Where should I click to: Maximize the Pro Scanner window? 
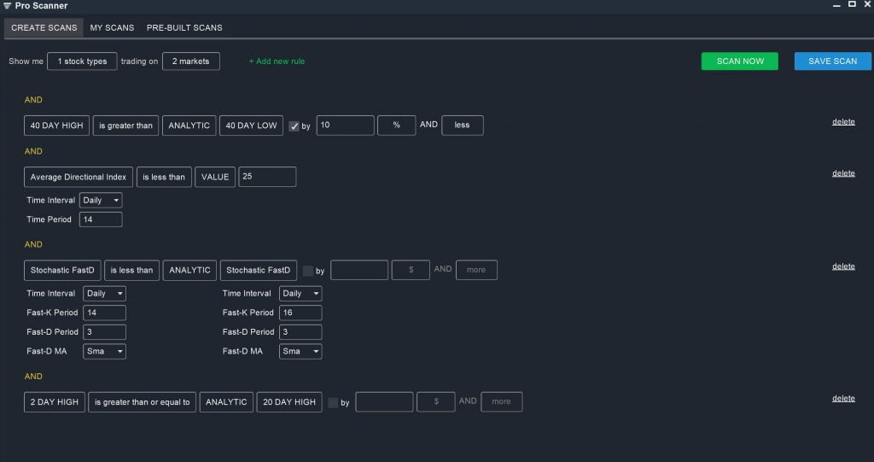(x=852, y=4)
